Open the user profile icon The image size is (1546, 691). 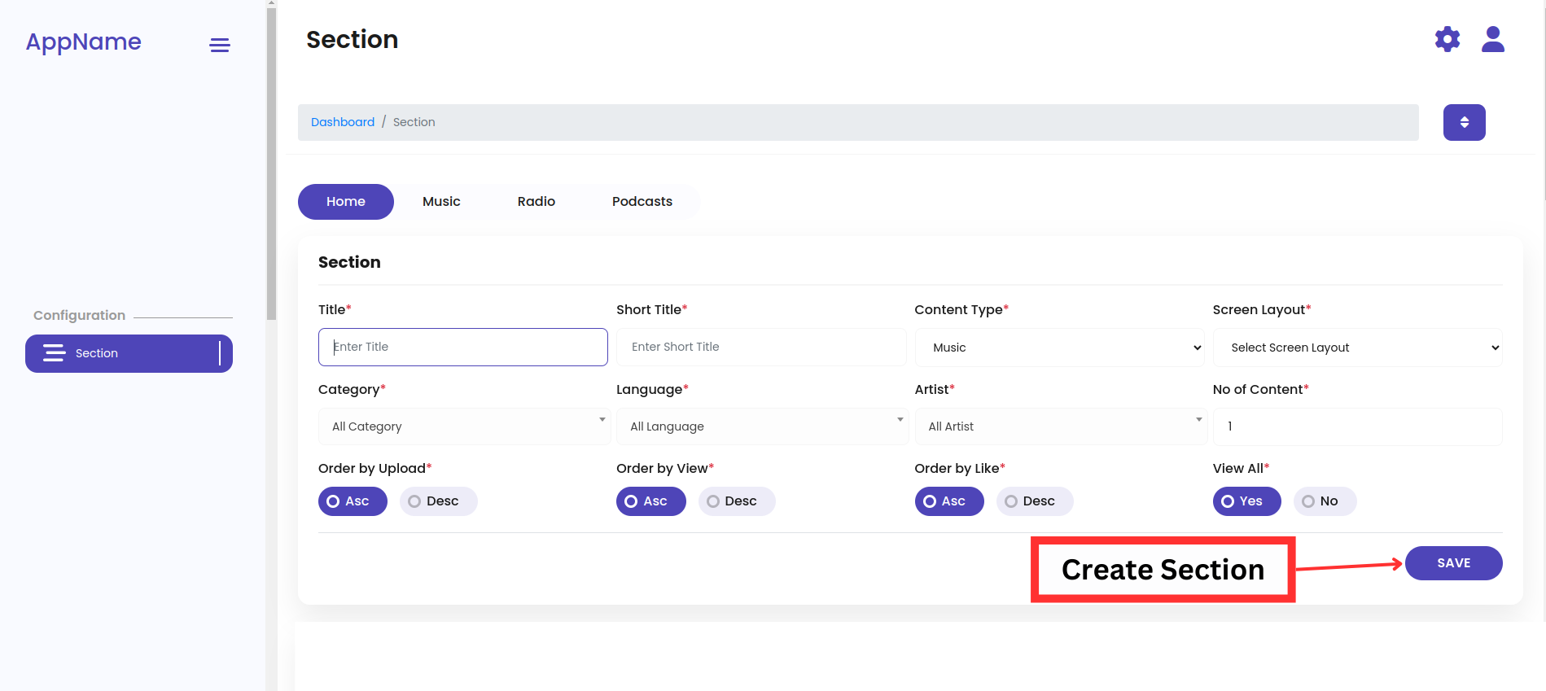point(1492,39)
